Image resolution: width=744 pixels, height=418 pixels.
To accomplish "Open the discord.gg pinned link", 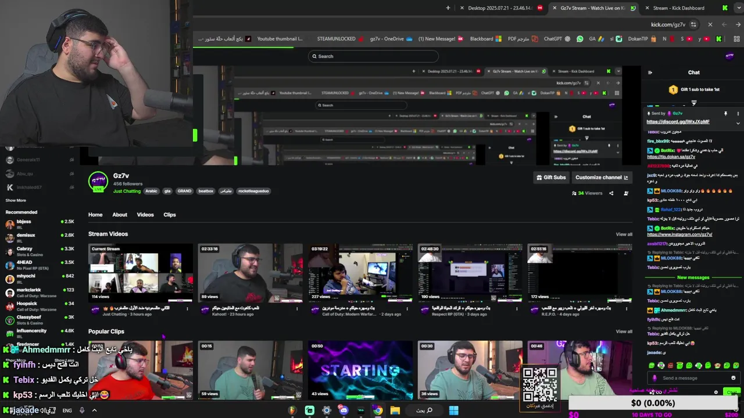I will [x=678, y=122].
